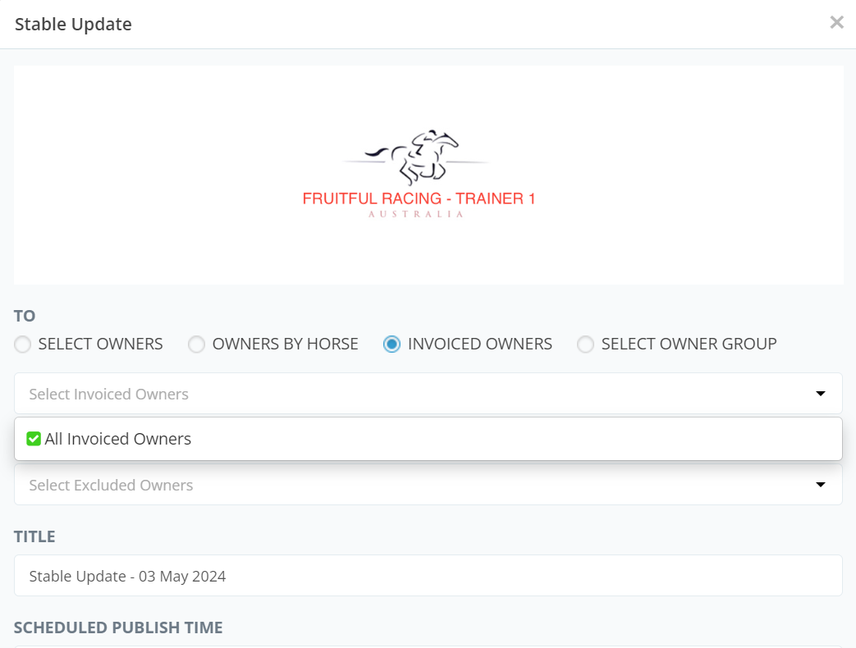The width and height of the screenshot is (856, 648).
Task: Select the INVOICED OWNERS radio button
Action: click(x=392, y=345)
